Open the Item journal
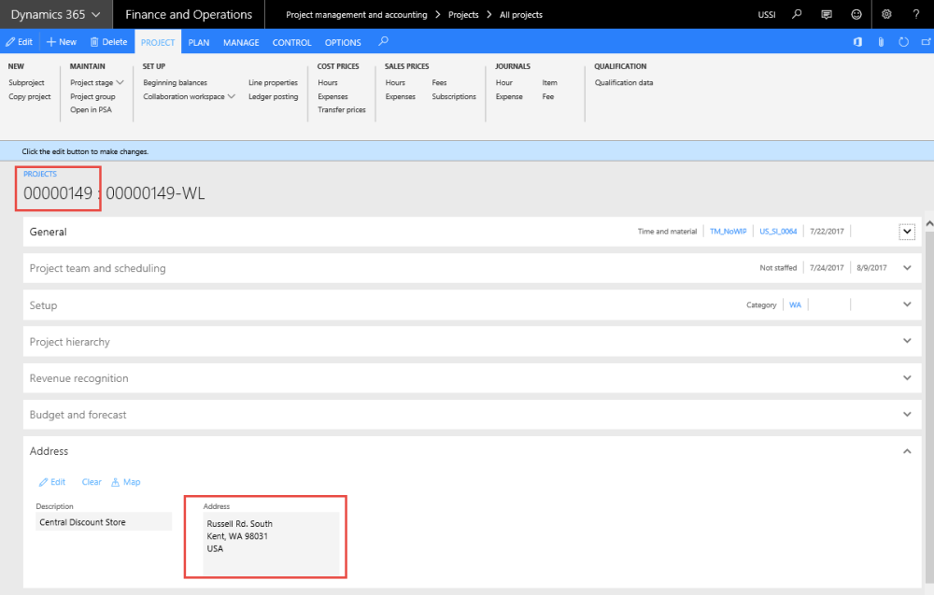 click(550, 83)
